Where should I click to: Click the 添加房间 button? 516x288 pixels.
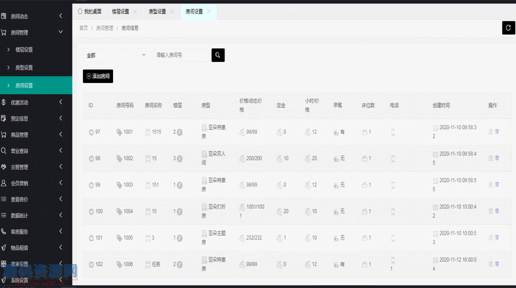[x=98, y=76]
